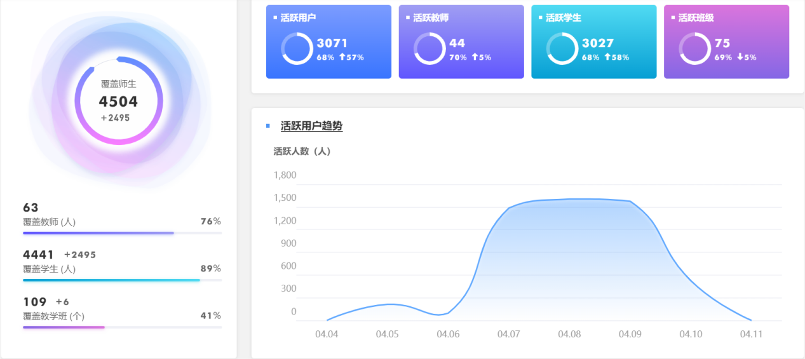805x359 pixels.
Task: Click the 活跃用户 donut ring icon
Action: [297, 49]
